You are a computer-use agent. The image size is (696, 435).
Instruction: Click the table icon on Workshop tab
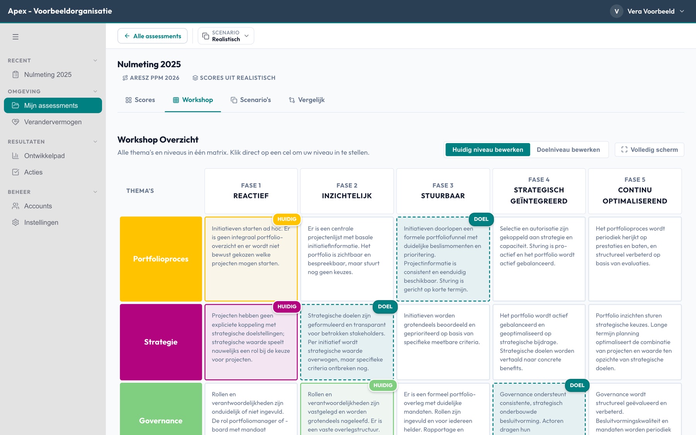[x=176, y=100]
